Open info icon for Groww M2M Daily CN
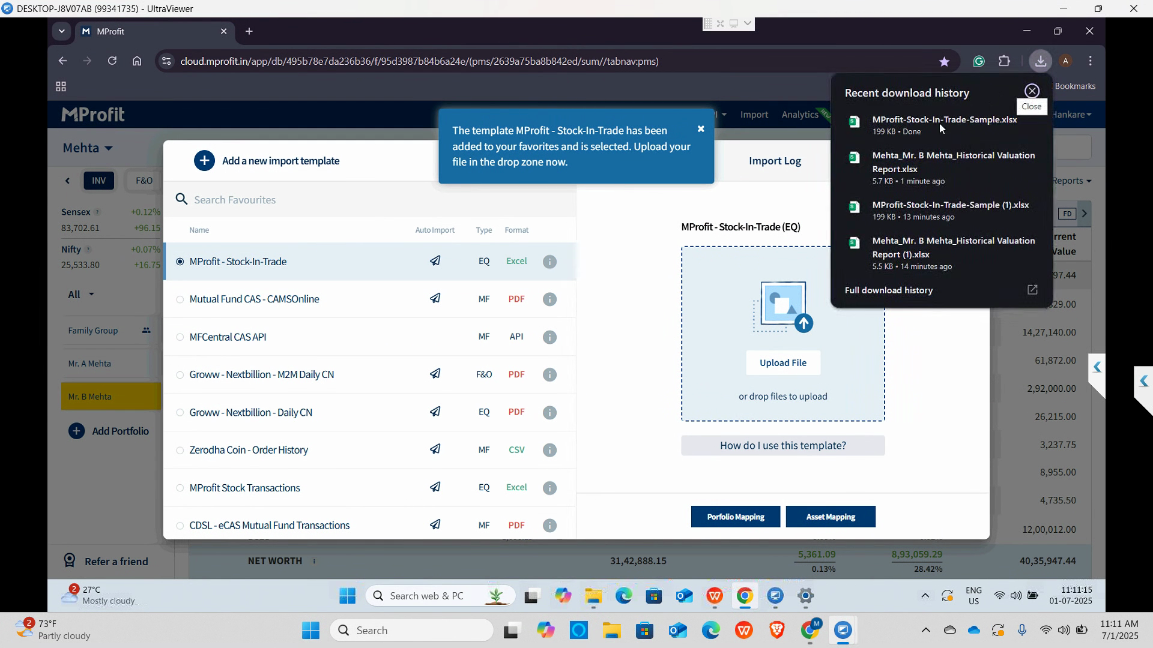The width and height of the screenshot is (1153, 648). (549, 375)
